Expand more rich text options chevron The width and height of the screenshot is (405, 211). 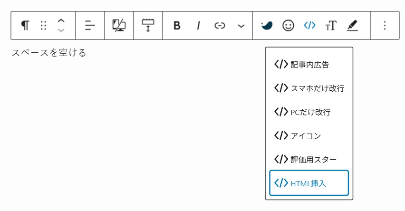241,26
